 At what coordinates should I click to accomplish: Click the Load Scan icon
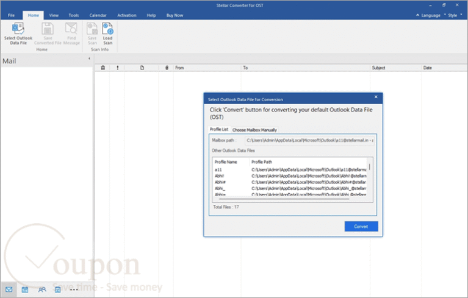[x=107, y=29]
